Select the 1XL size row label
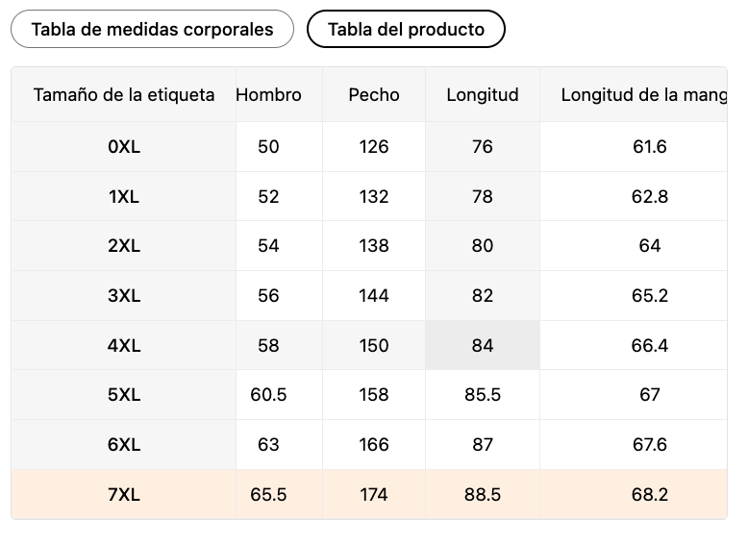 (x=124, y=196)
